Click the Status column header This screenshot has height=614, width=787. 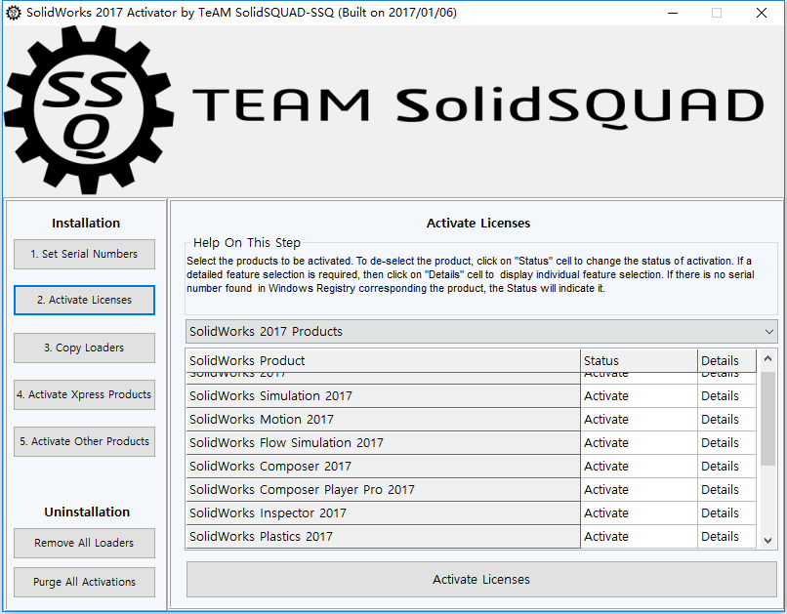click(x=639, y=360)
